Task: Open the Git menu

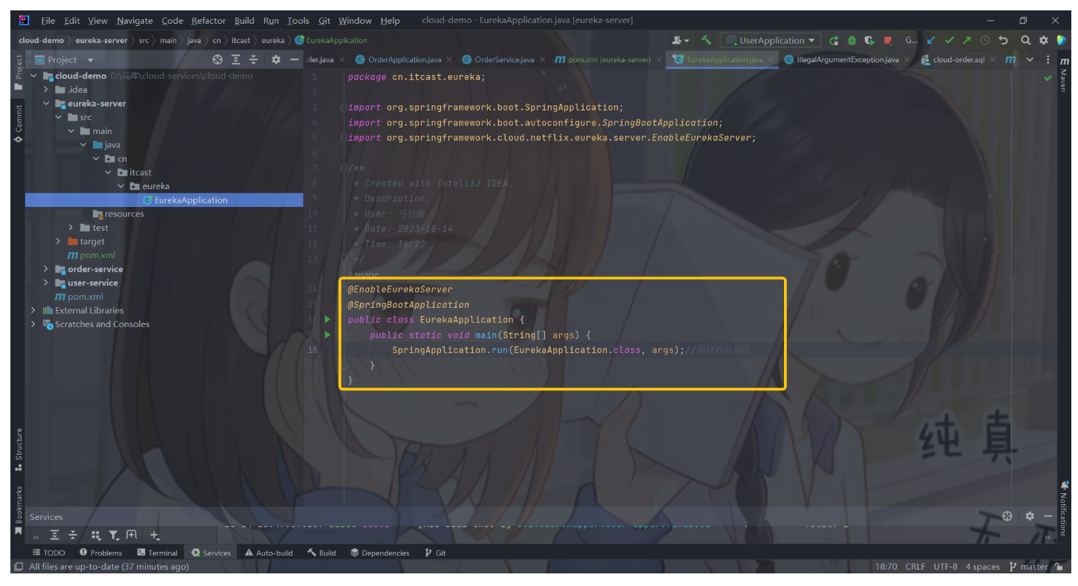Action: (324, 20)
